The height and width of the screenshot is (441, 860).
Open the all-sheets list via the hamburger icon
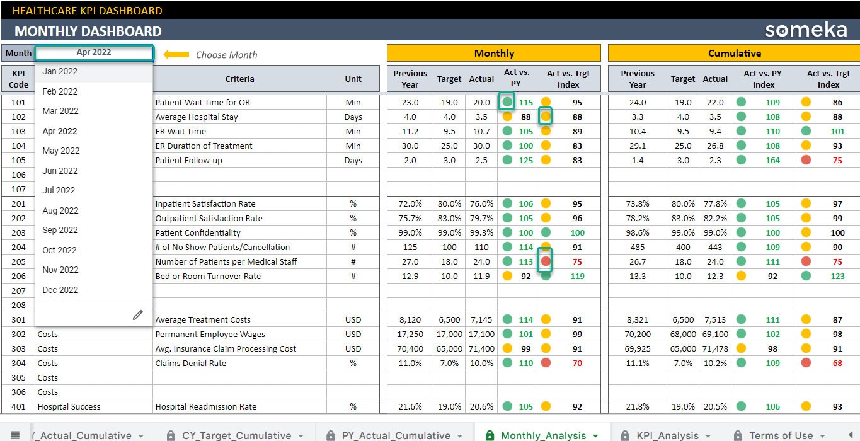pyautogui.click(x=16, y=435)
